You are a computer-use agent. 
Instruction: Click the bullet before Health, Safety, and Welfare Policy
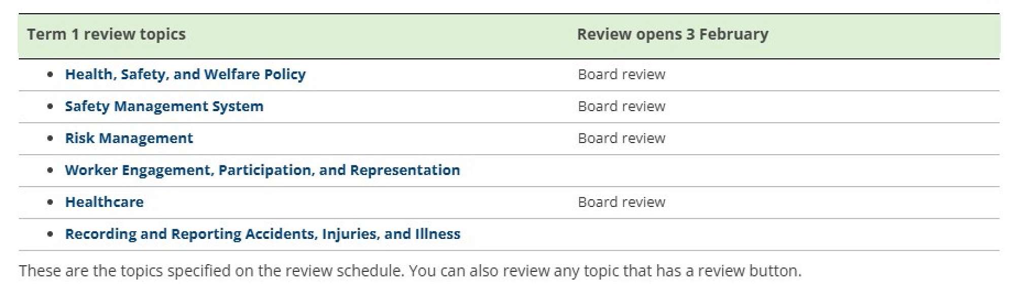50,75
